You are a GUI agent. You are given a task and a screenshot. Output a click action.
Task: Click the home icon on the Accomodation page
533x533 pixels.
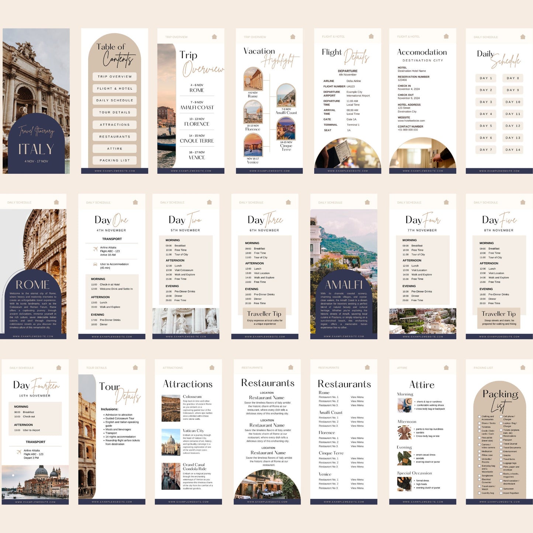tap(446, 37)
